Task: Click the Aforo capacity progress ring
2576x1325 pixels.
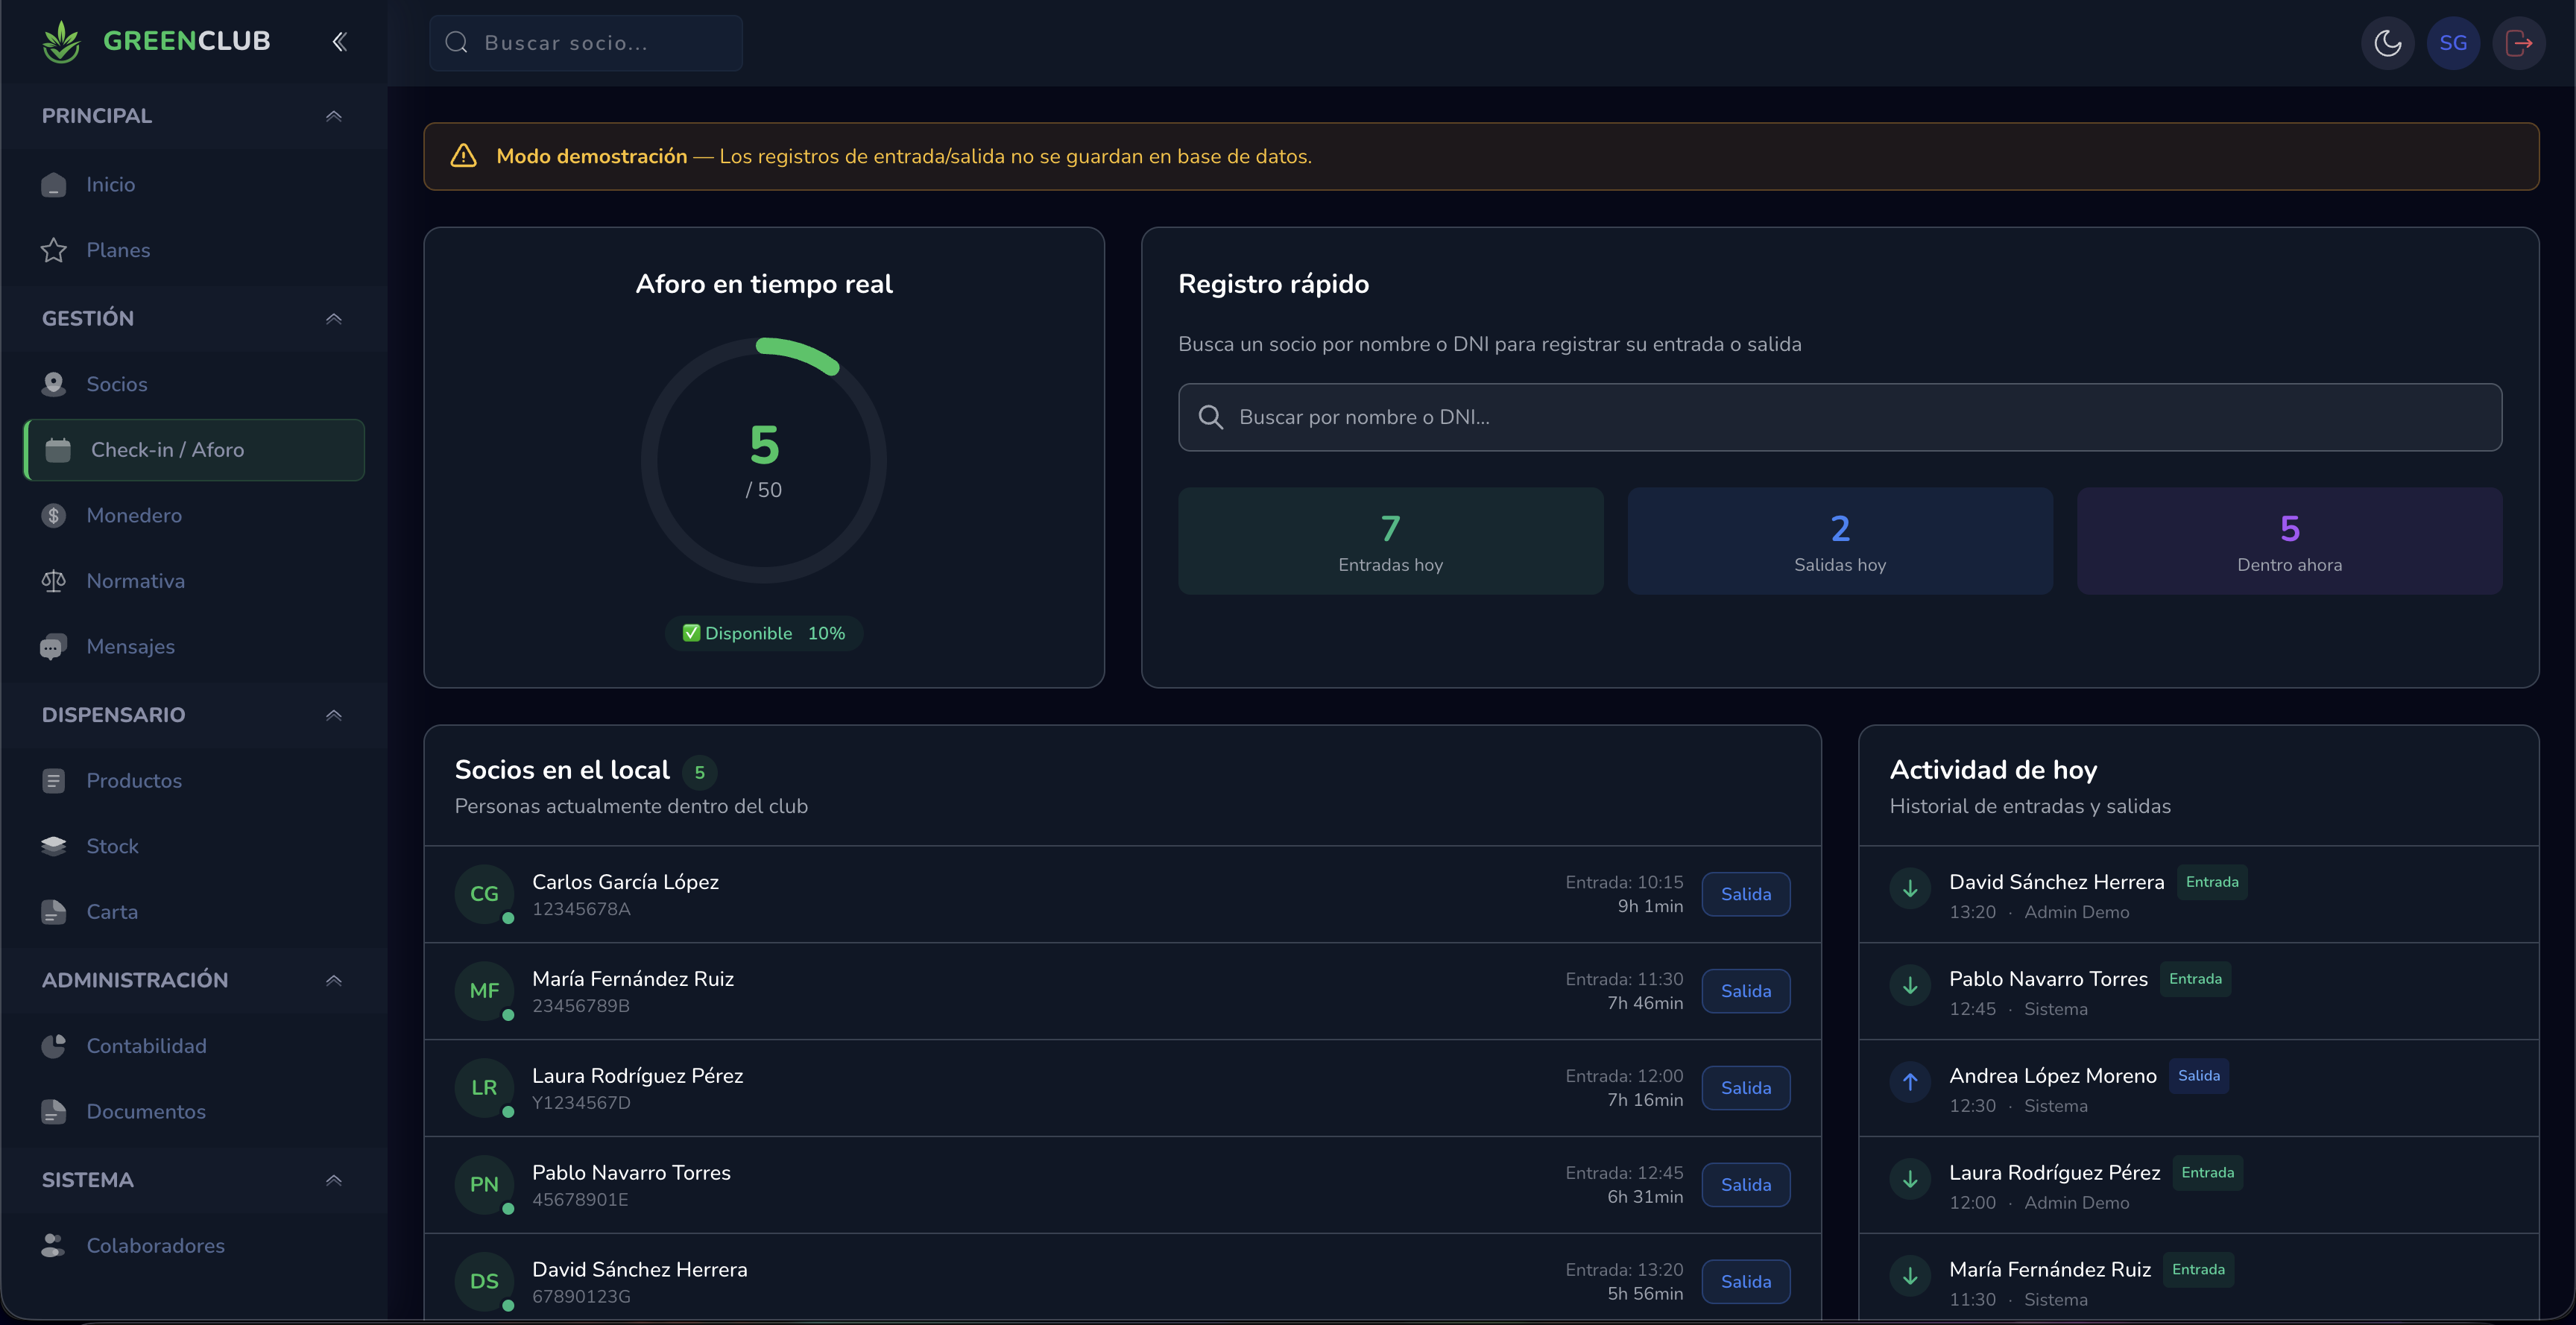Action: pyautogui.click(x=764, y=459)
